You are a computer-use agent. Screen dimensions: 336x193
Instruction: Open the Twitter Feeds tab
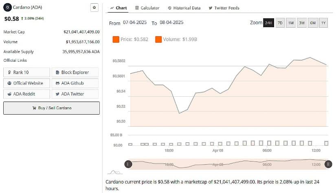[x=224, y=8]
